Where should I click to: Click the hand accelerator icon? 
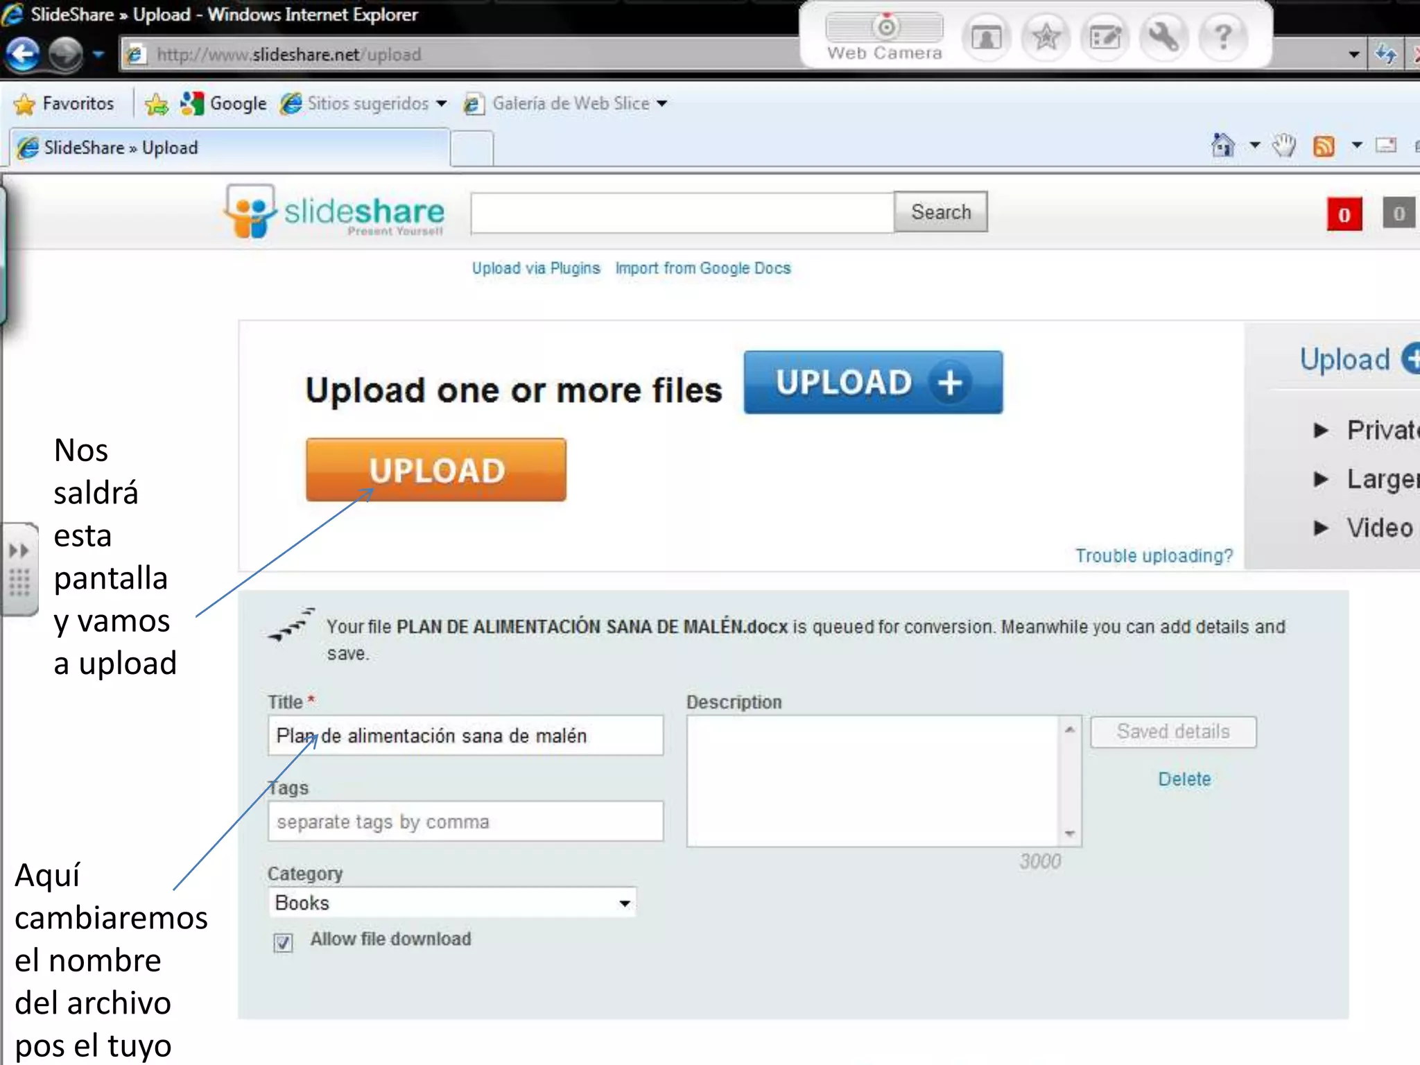pyautogui.click(x=1284, y=146)
